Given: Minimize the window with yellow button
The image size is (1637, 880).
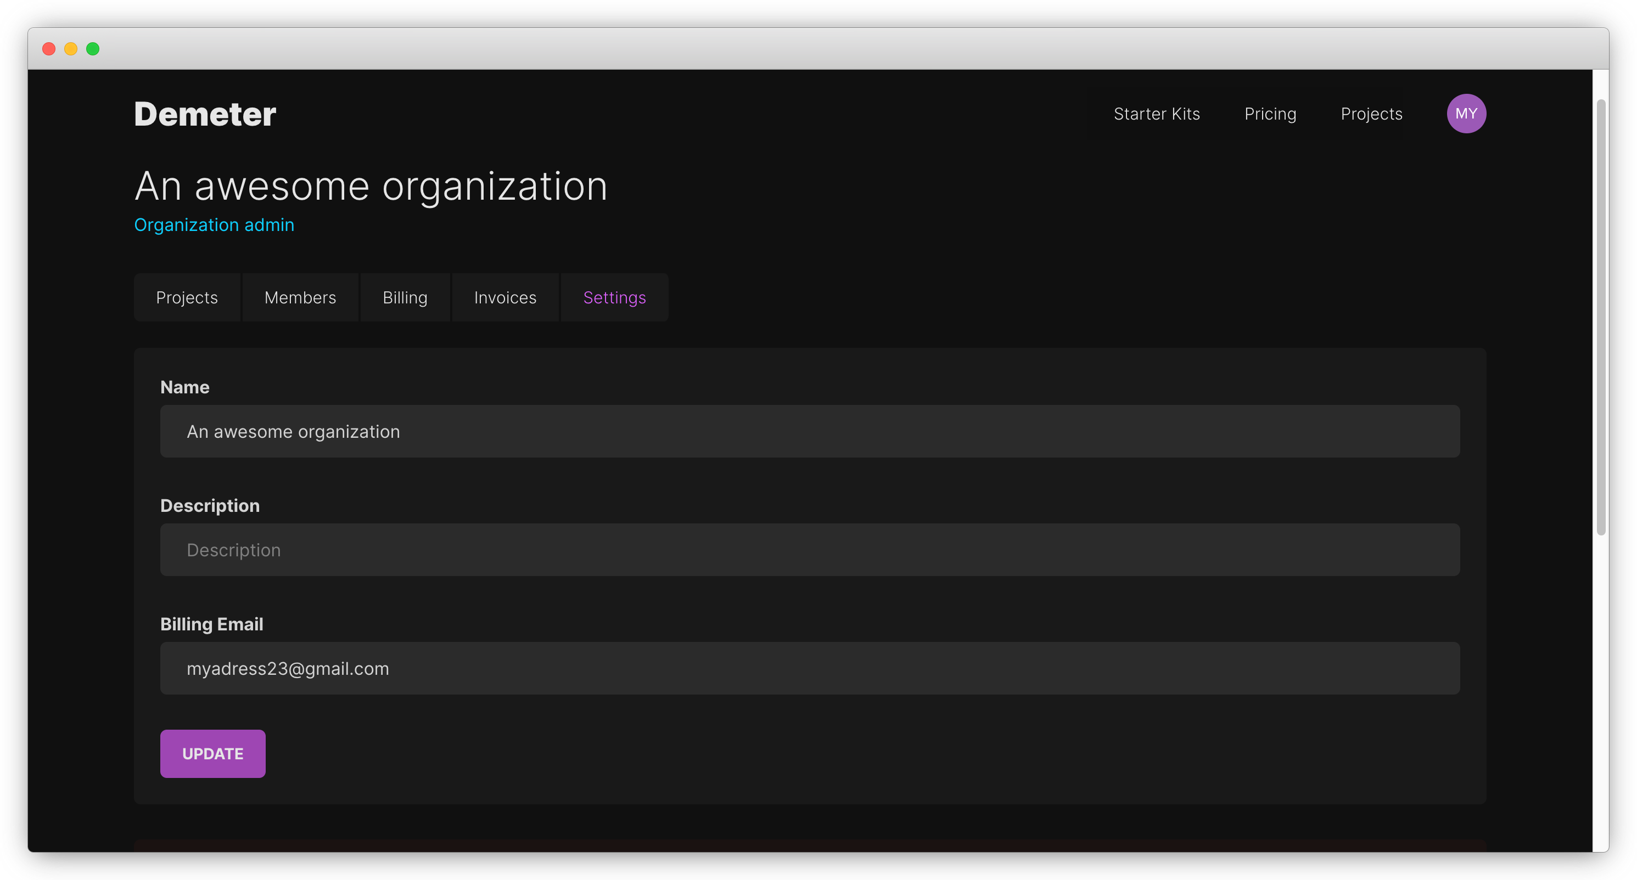Looking at the screenshot, I should pos(70,49).
